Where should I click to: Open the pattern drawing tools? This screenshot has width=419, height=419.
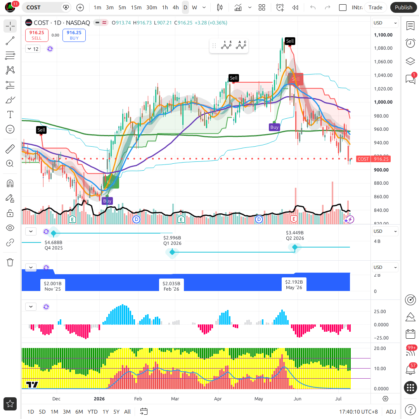pyautogui.click(x=10, y=70)
